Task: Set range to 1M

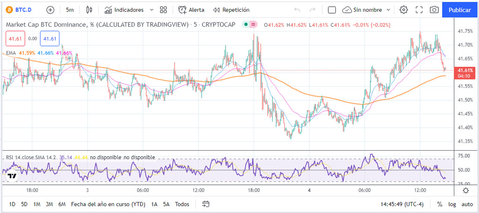Action: (37, 204)
